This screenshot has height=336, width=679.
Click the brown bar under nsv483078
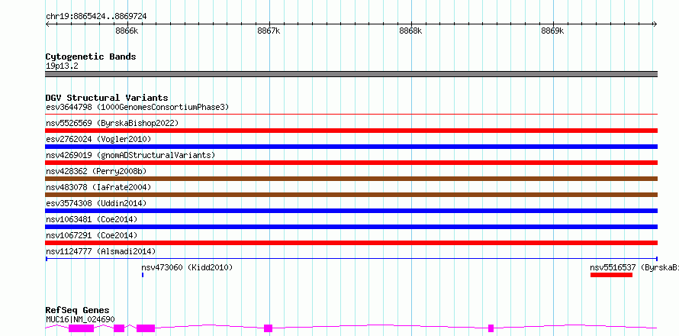click(352, 195)
